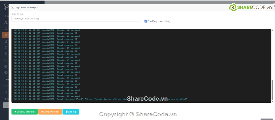Click log line Chapter 29 created

[x=47, y=72]
